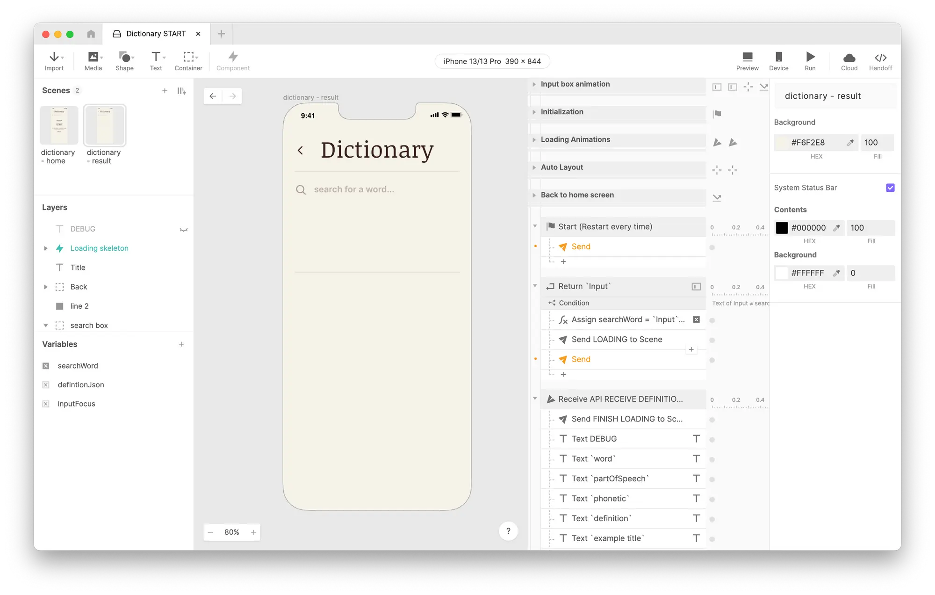Open the Preview panel

[x=747, y=61]
